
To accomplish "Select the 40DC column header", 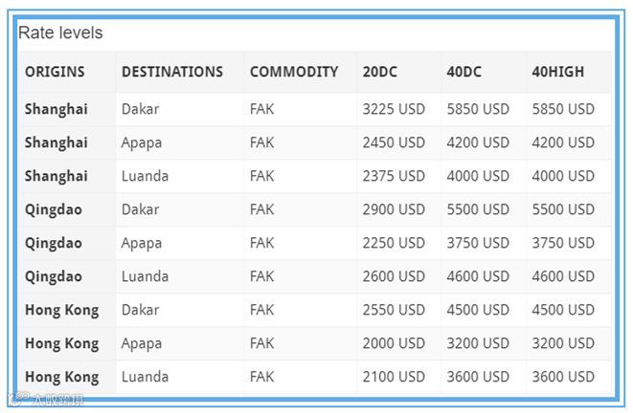I will click(466, 72).
